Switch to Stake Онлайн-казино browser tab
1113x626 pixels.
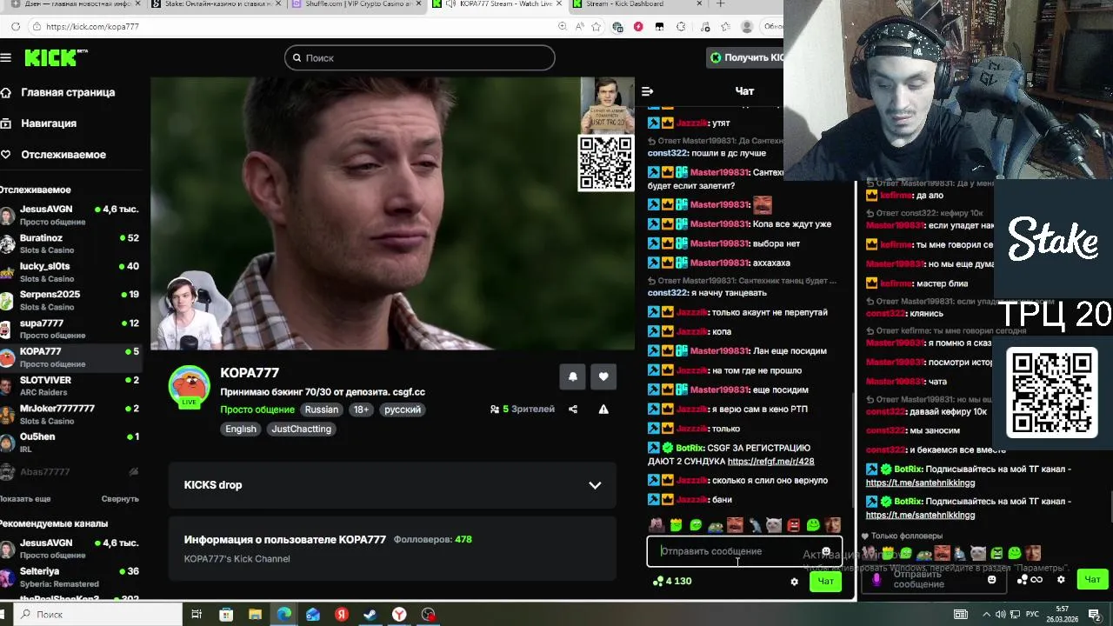216,4
